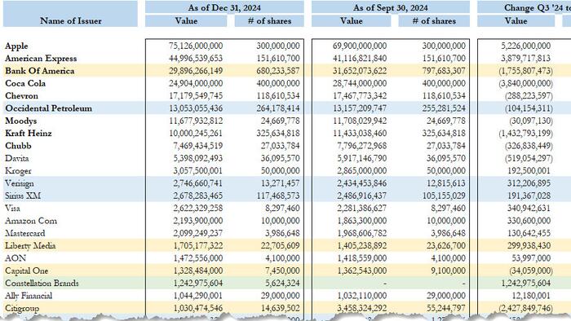Click the 'Mastercard' issuer name

point(25,233)
